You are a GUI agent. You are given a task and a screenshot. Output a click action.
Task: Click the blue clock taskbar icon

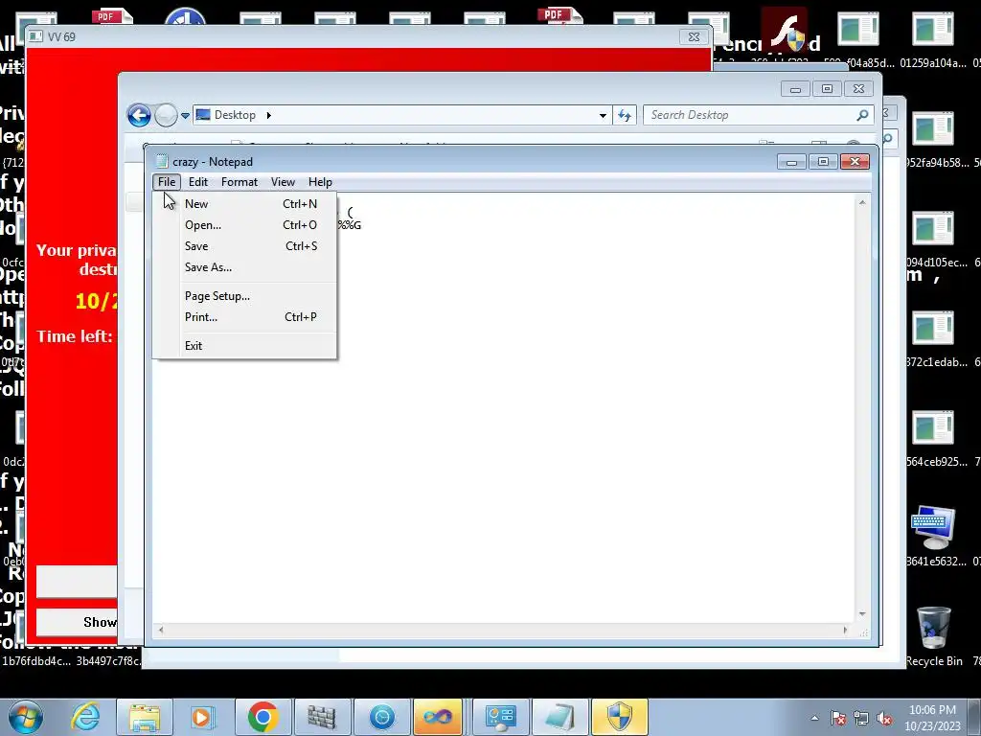coord(381,717)
